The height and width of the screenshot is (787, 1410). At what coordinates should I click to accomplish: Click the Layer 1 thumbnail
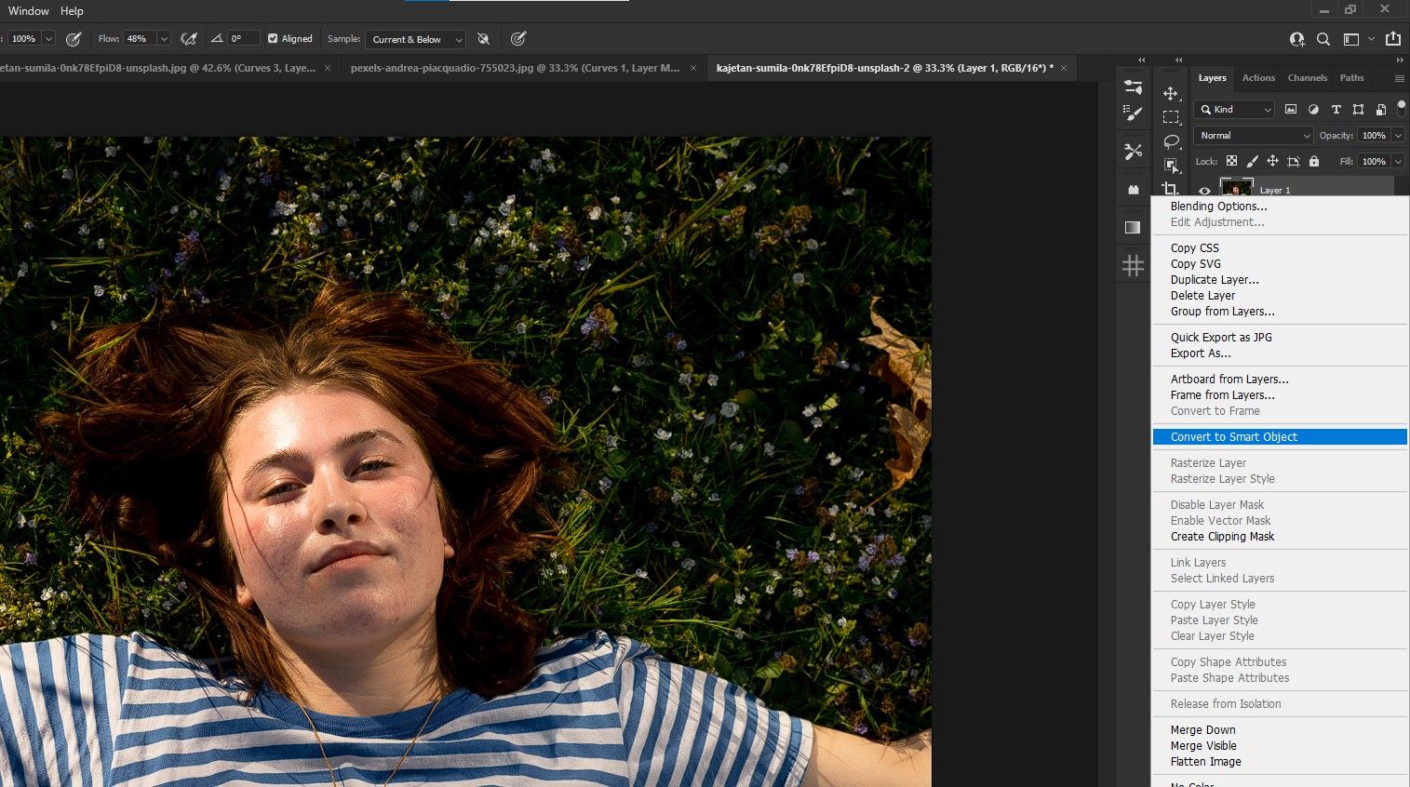coord(1236,186)
